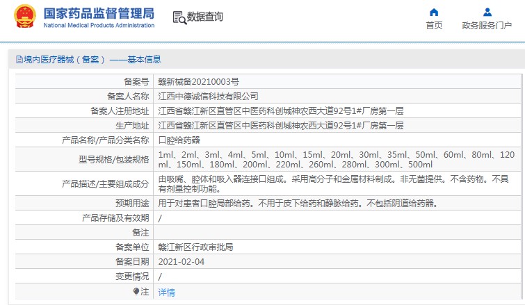Click 备案人名称 label
Screen dimensions: 525x305
click(x=128, y=97)
